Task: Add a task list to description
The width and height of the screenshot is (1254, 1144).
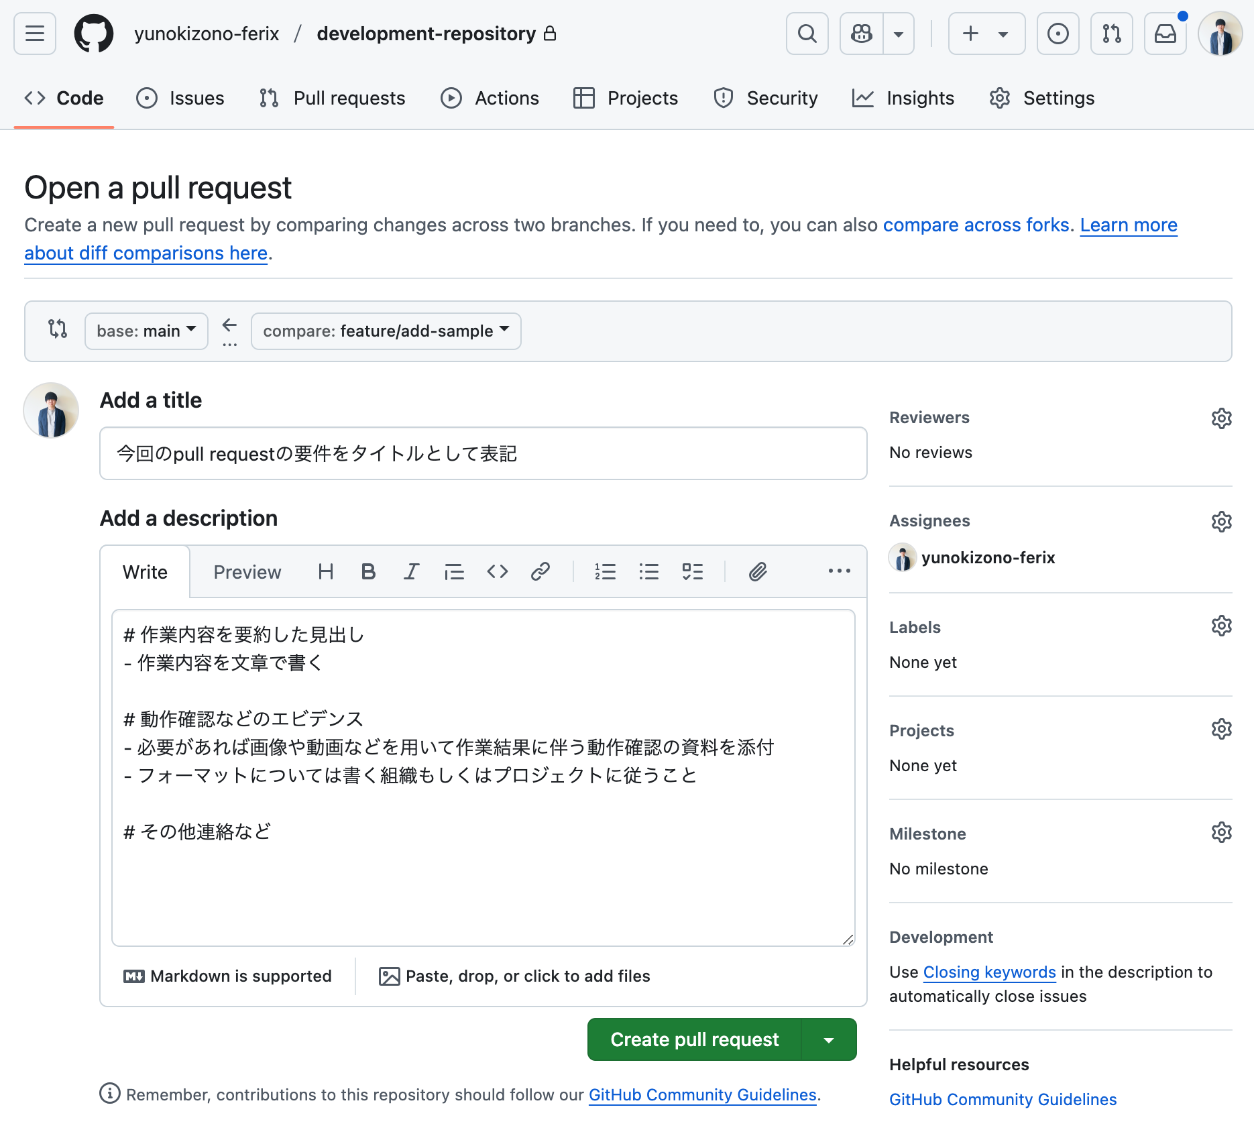Action: tap(693, 571)
